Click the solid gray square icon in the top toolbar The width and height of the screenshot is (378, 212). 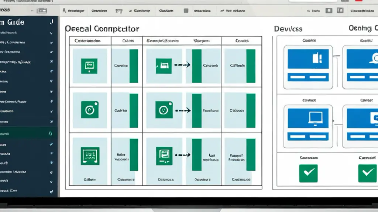click(186, 11)
